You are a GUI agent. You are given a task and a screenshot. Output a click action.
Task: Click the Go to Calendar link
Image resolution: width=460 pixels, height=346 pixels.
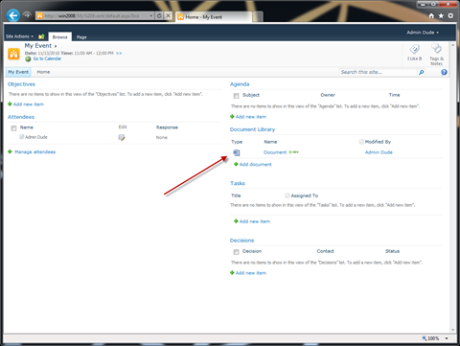pos(47,58)
